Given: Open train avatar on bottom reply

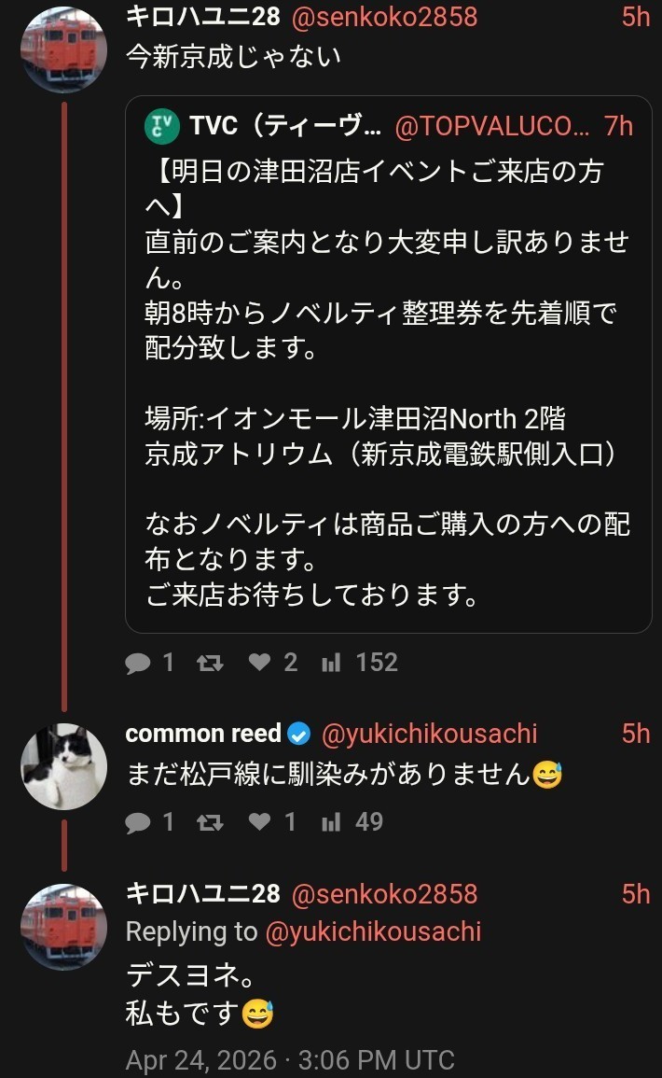Looking at the screenshot, I should [63, 927].
